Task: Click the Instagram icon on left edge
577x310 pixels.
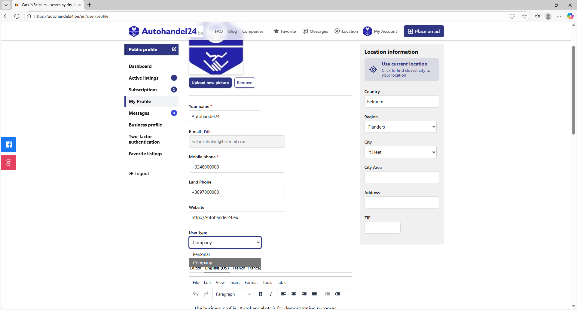Action: pyautogui.click(x=9, y=163)
